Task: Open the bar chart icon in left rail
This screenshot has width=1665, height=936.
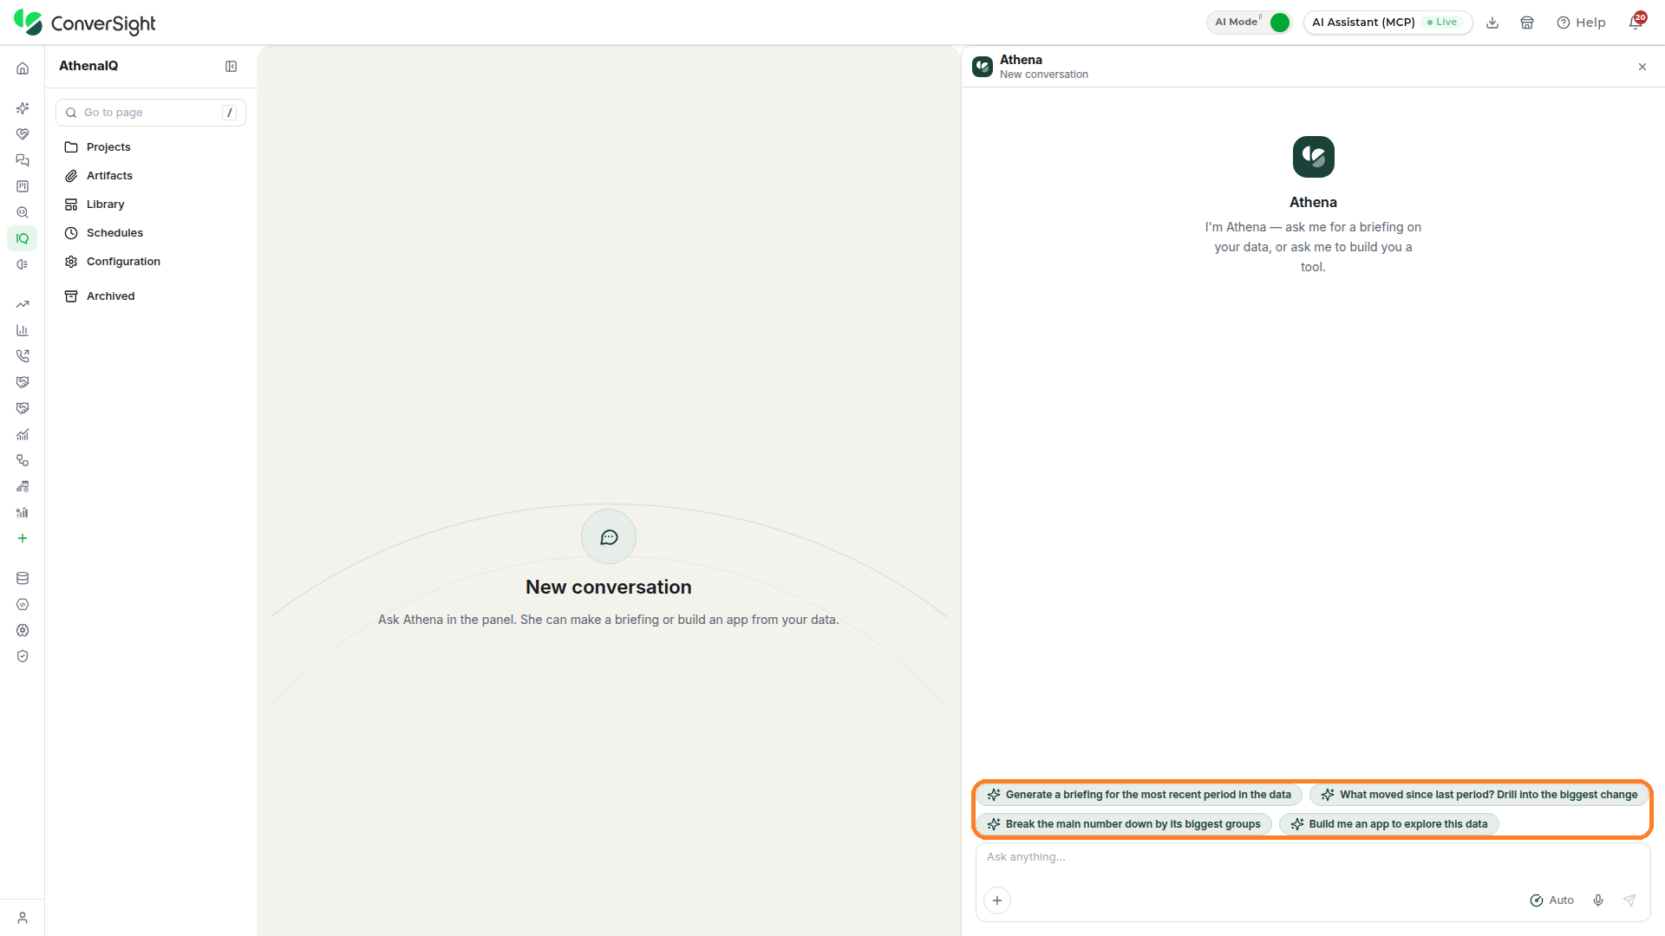Action: tap(23, 330)
